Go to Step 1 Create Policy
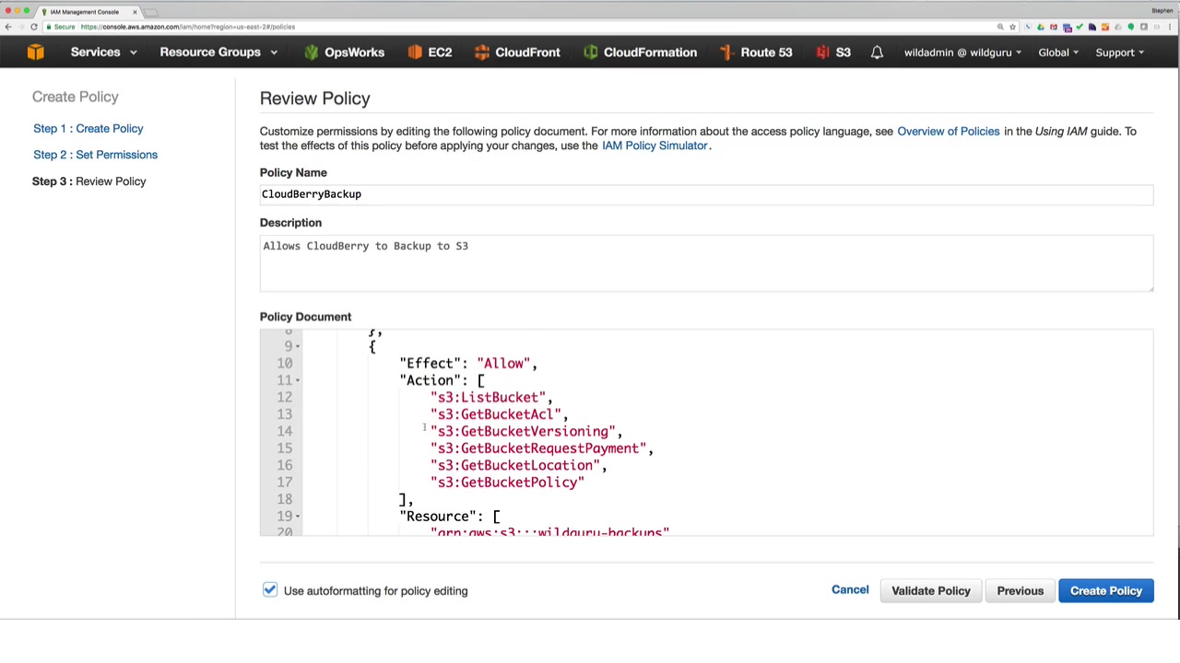 [x=88, y=129]
